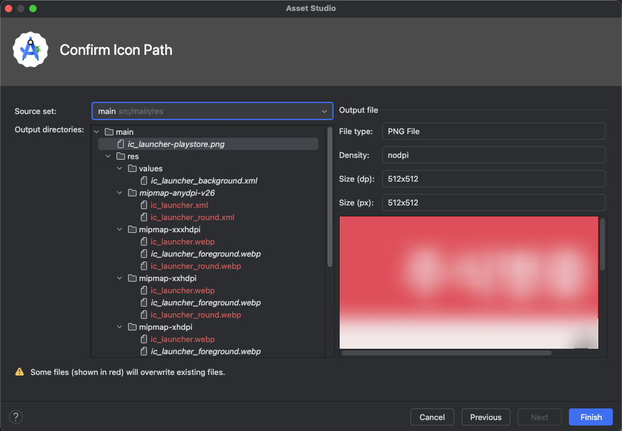
Task: Collapse the mipmap-xhdpi folder chevron
Action: 120,327
